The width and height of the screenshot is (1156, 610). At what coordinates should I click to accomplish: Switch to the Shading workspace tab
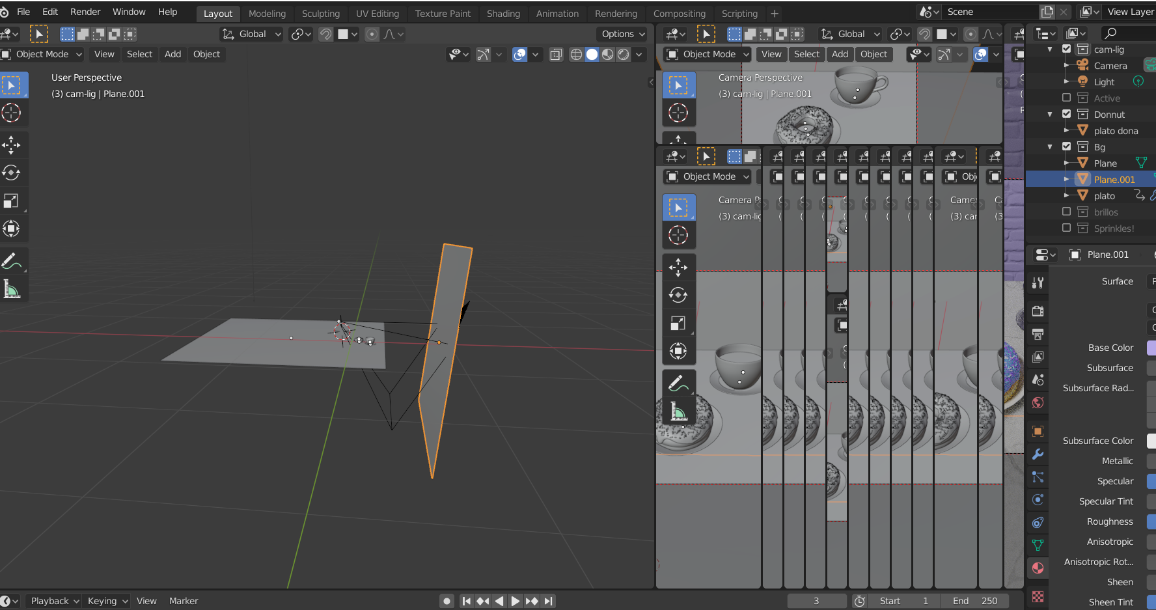(x=503, y=13)
